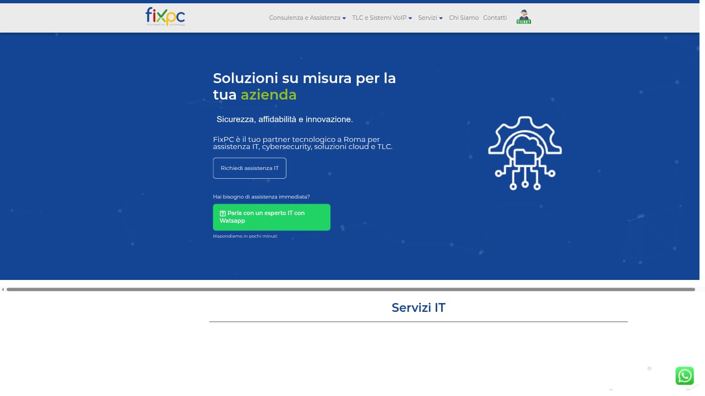The height and width of the screenshot is (396, 705).
Task: Click the 'Rispondiamo in pochi minuti' text
Action: pos(245,236)
